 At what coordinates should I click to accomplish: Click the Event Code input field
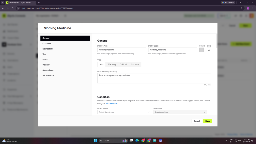[x=173, y=50]
